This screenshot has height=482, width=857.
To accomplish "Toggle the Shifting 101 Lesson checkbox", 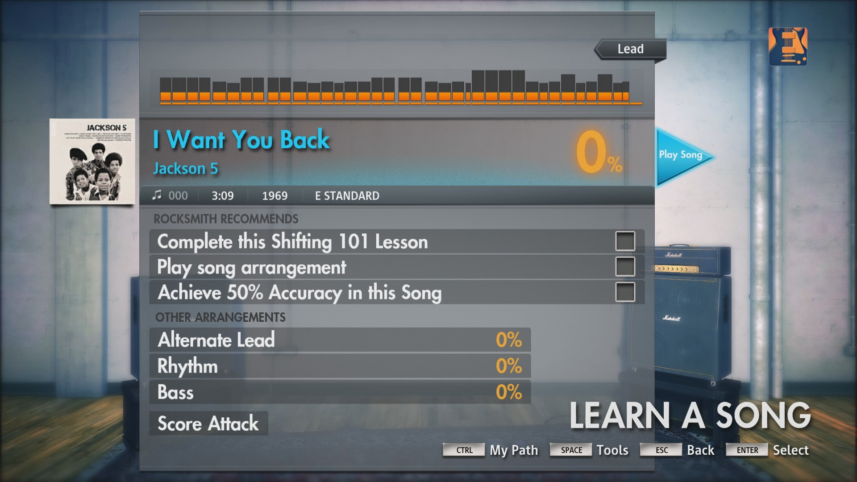I will (626, 240).
